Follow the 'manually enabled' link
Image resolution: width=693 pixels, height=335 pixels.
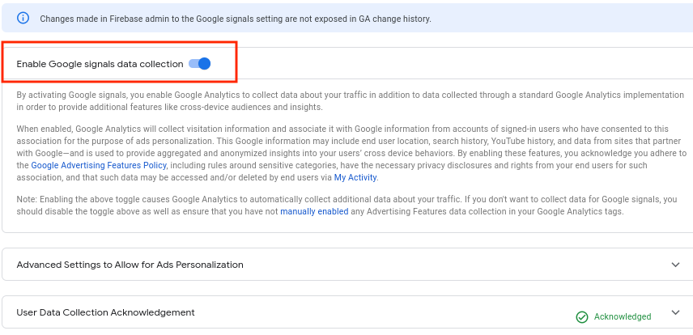(314, 212)
